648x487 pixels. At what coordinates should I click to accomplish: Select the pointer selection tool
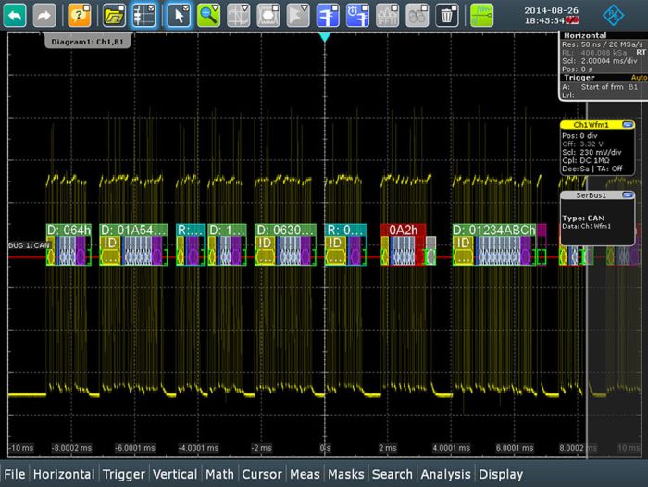click(179, 16)
